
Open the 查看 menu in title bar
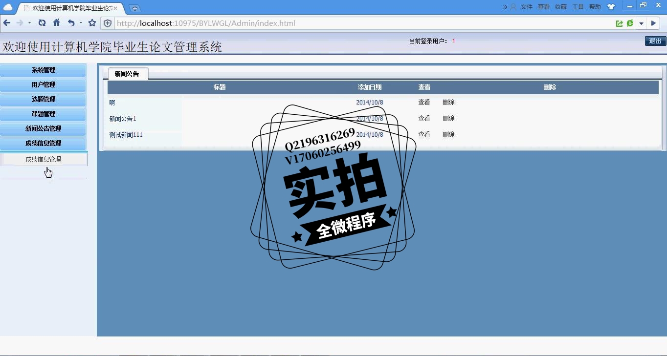point(544,7)
